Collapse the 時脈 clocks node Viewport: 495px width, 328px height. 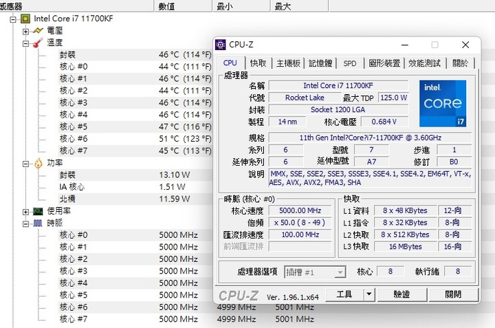(25, 223)
